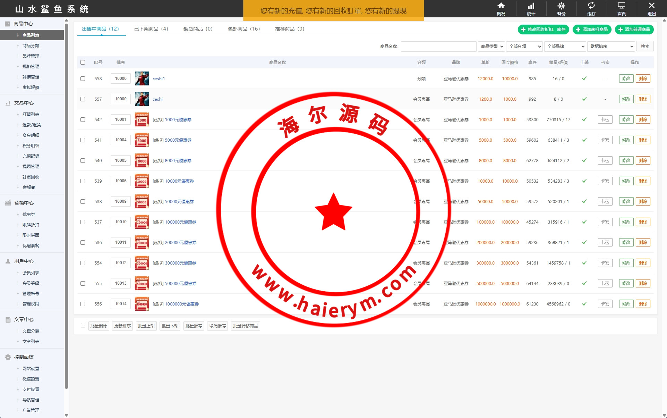Open the 默認排序 sort dropdown
This screenshot has height=418, width=667.
[x=611, y=47]
